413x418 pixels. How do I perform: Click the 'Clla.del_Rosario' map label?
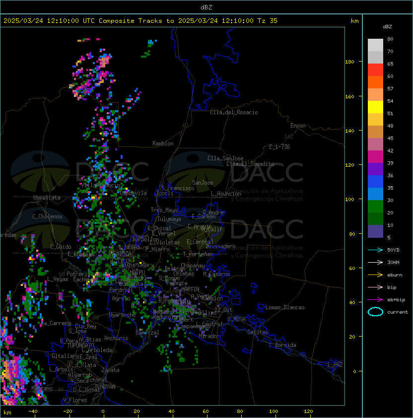(x=234, y=112)
